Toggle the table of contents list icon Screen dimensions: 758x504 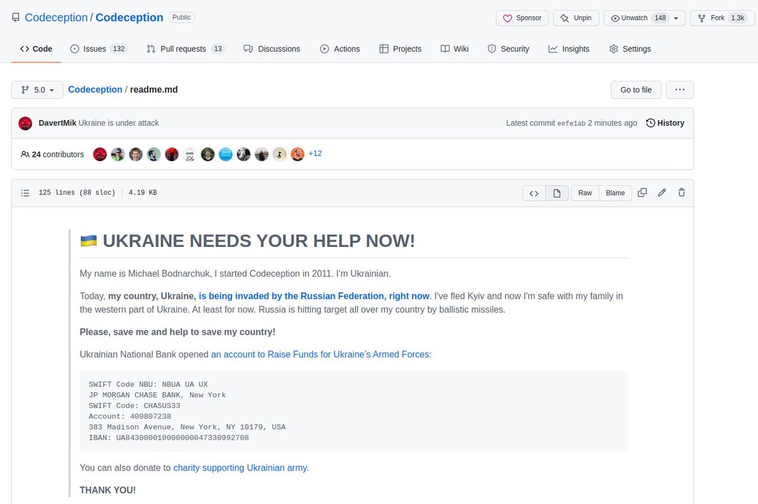tap(25, 193)
